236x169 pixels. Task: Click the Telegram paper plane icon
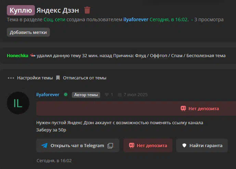44,145
